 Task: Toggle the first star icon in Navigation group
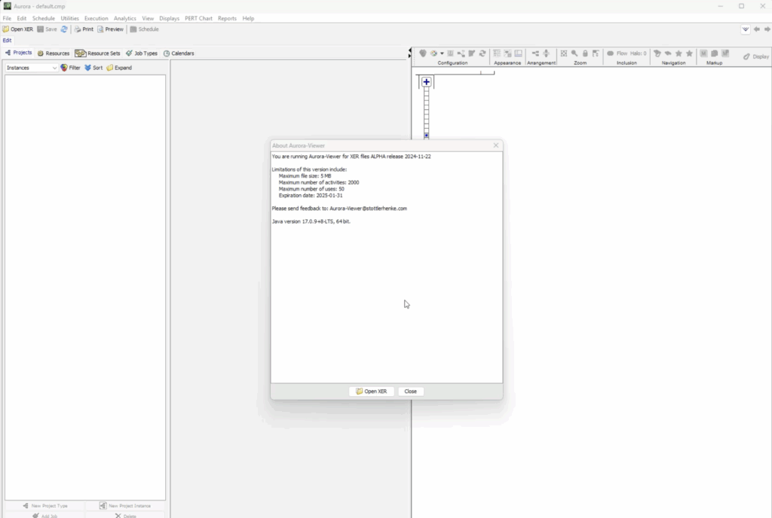pyautogui.click(x=679, y=53)
